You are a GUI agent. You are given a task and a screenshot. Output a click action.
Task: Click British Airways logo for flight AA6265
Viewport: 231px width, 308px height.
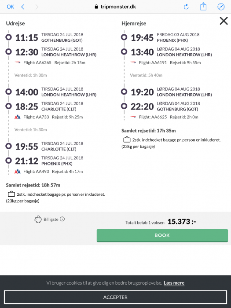(x=18, y=62)
